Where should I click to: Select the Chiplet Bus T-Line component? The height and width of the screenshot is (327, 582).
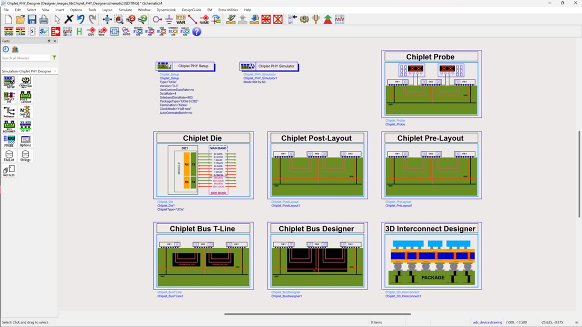coord(203,256)
